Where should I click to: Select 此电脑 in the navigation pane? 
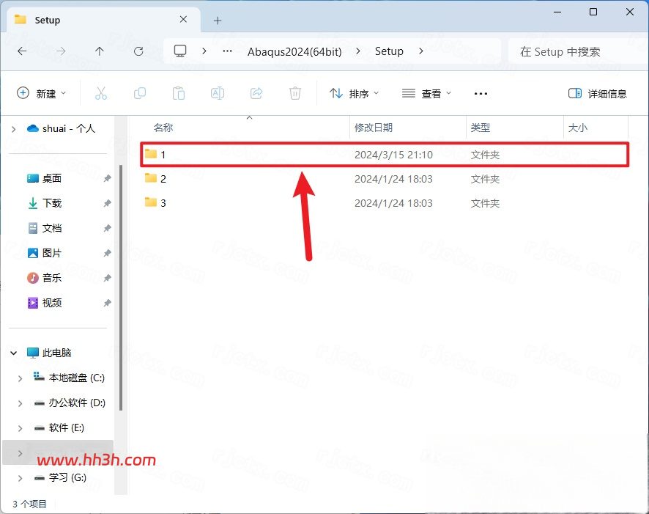click(x=49, y=353)
